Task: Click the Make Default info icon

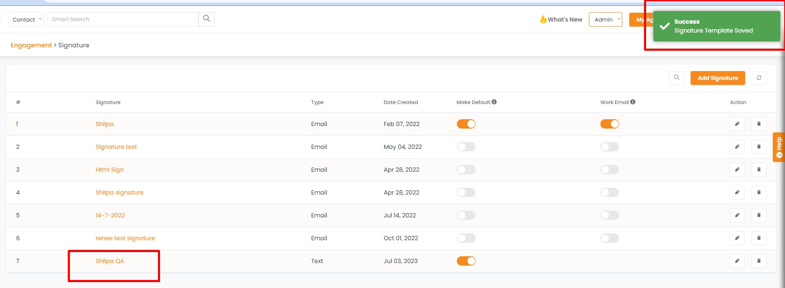Action: tap(494, 102)
